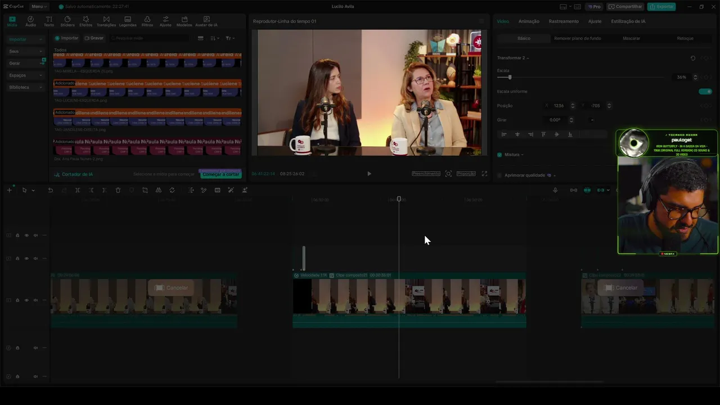This screenshot has height=405, width=720.
Task: Click the Compartilhar button
Action: 625,7
